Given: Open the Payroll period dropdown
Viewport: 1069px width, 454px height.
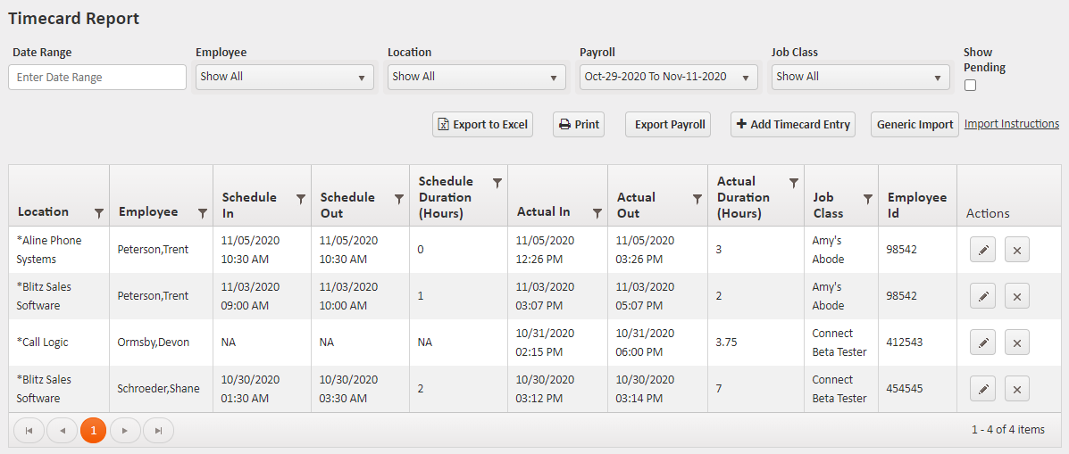Looking at the screenshot, I should tap(668, 78).
